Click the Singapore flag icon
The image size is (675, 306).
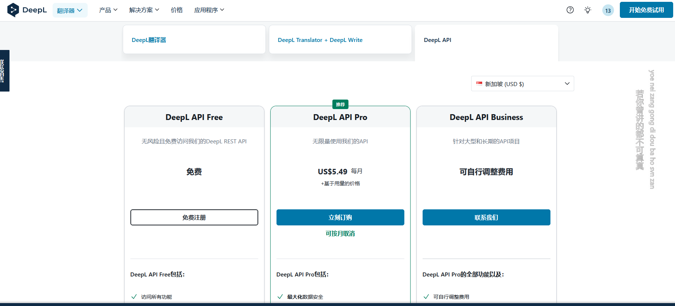(x=479, y=84)
